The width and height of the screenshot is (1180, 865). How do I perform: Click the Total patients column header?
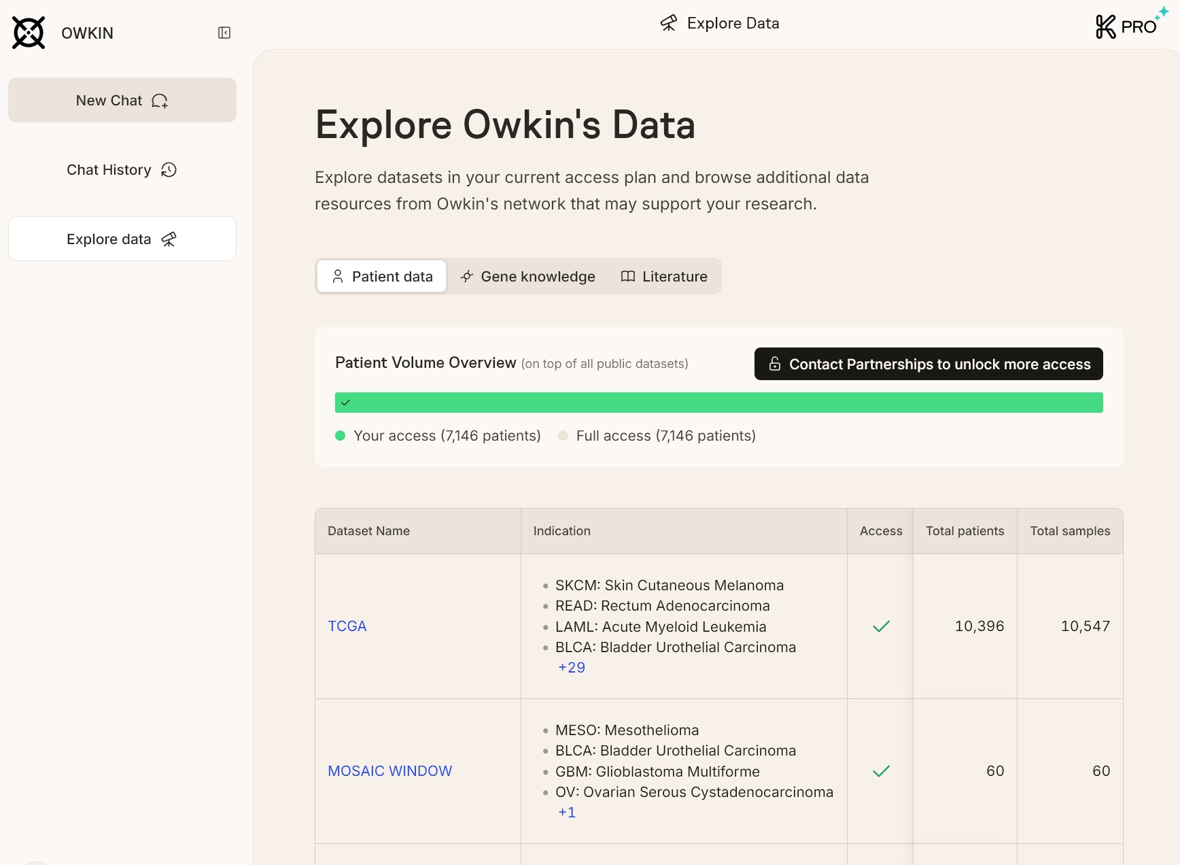tap(965, 531)
